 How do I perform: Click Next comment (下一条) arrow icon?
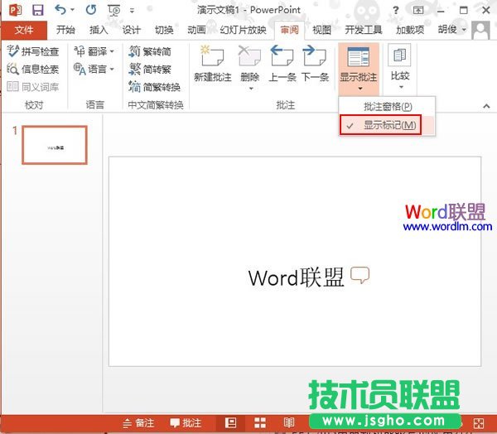coord(314,57)
